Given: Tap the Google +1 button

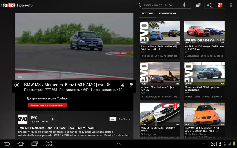Looking at the screenshot, I should click(113, 119).
